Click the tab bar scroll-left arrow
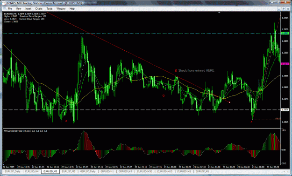This screenshot has height=176, width=292. pos(284,171)
